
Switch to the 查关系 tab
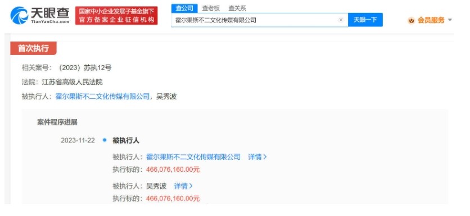(237, 8)
